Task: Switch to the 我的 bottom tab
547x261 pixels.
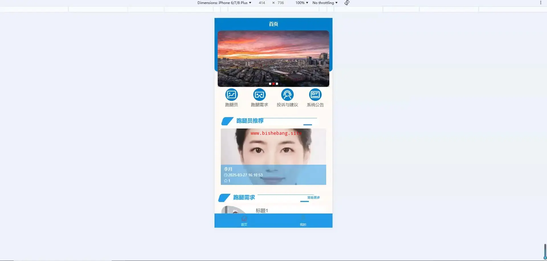Action: 303,221
